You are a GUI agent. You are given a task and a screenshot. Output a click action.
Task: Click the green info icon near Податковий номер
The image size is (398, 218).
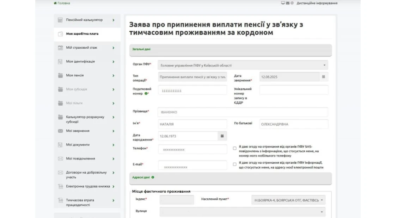point(146,94)
